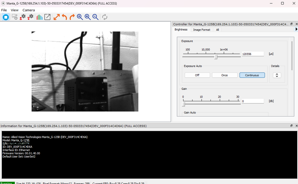Click the Gain value input field
This screenshot has height=184, width=298.
tap(253, 101)
